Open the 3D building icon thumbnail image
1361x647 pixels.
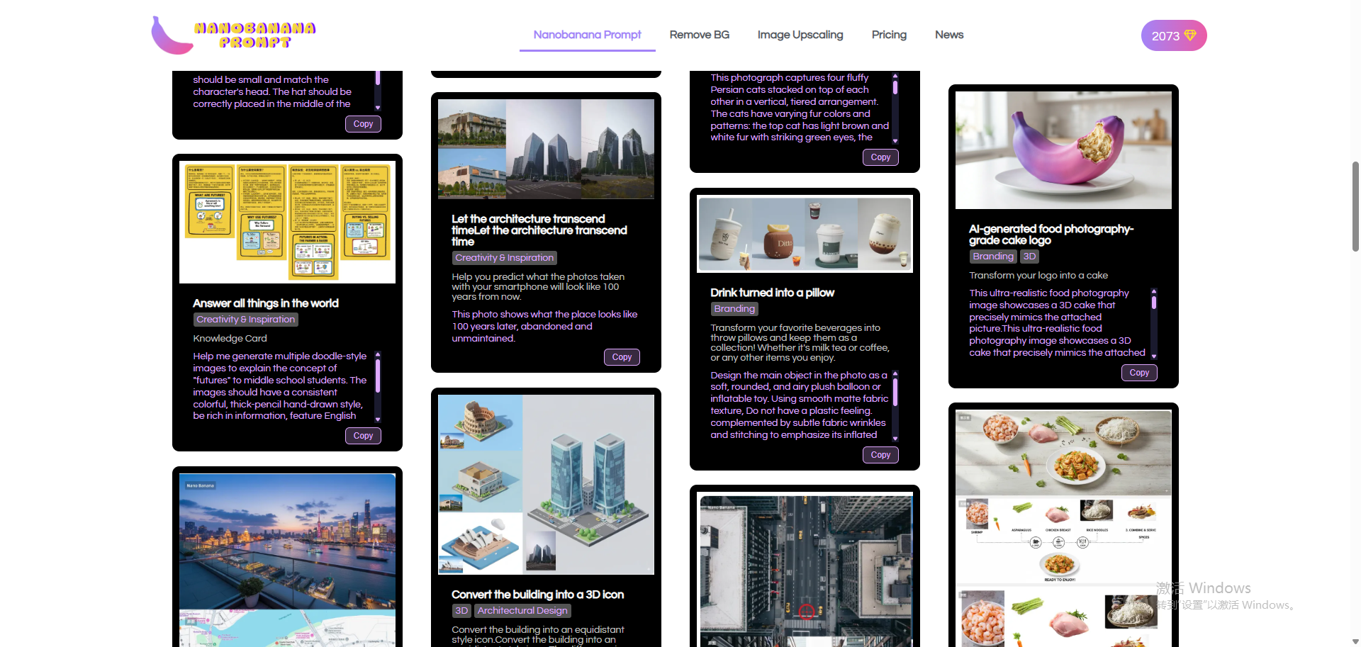[x=545, y=483]
